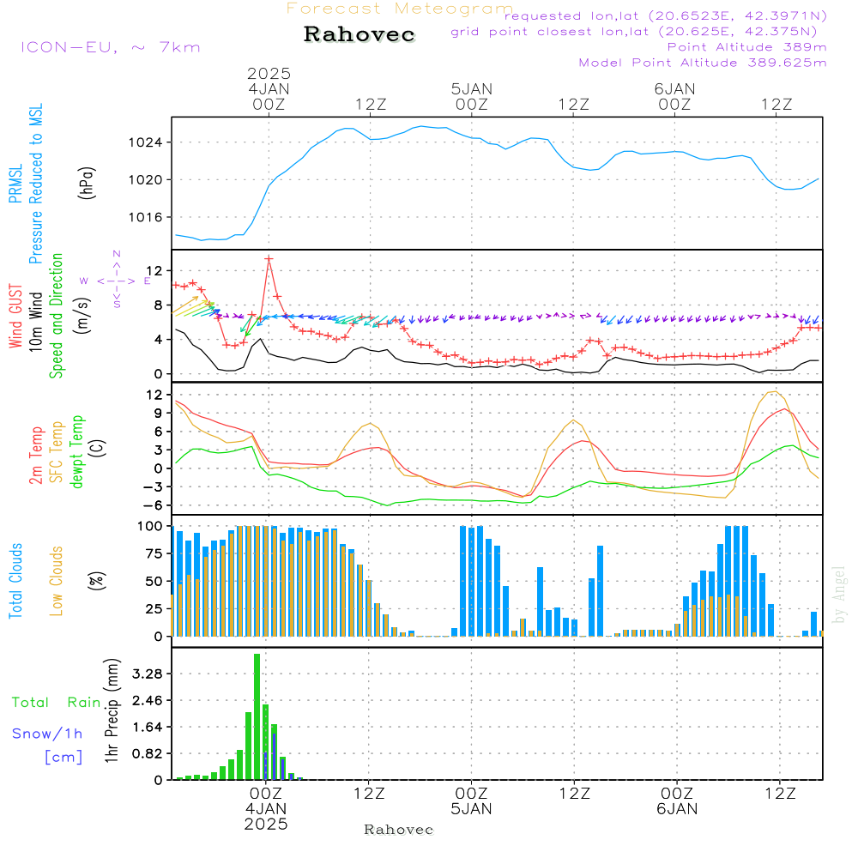This screenshot has width=858, height=858.
Task: Click the Low Clouds legend label
Action: tap(57, 581)
